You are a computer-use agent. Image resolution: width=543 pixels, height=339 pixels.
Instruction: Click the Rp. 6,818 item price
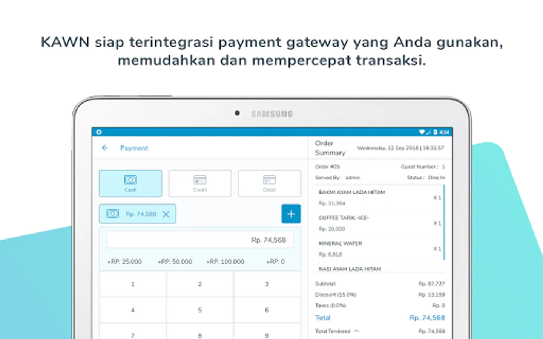point(330,254)
